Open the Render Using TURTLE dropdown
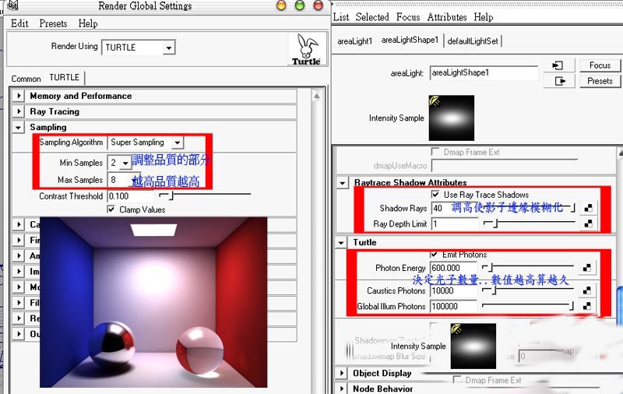Screen dimensions: 623x394 click(x=168, y=47)
